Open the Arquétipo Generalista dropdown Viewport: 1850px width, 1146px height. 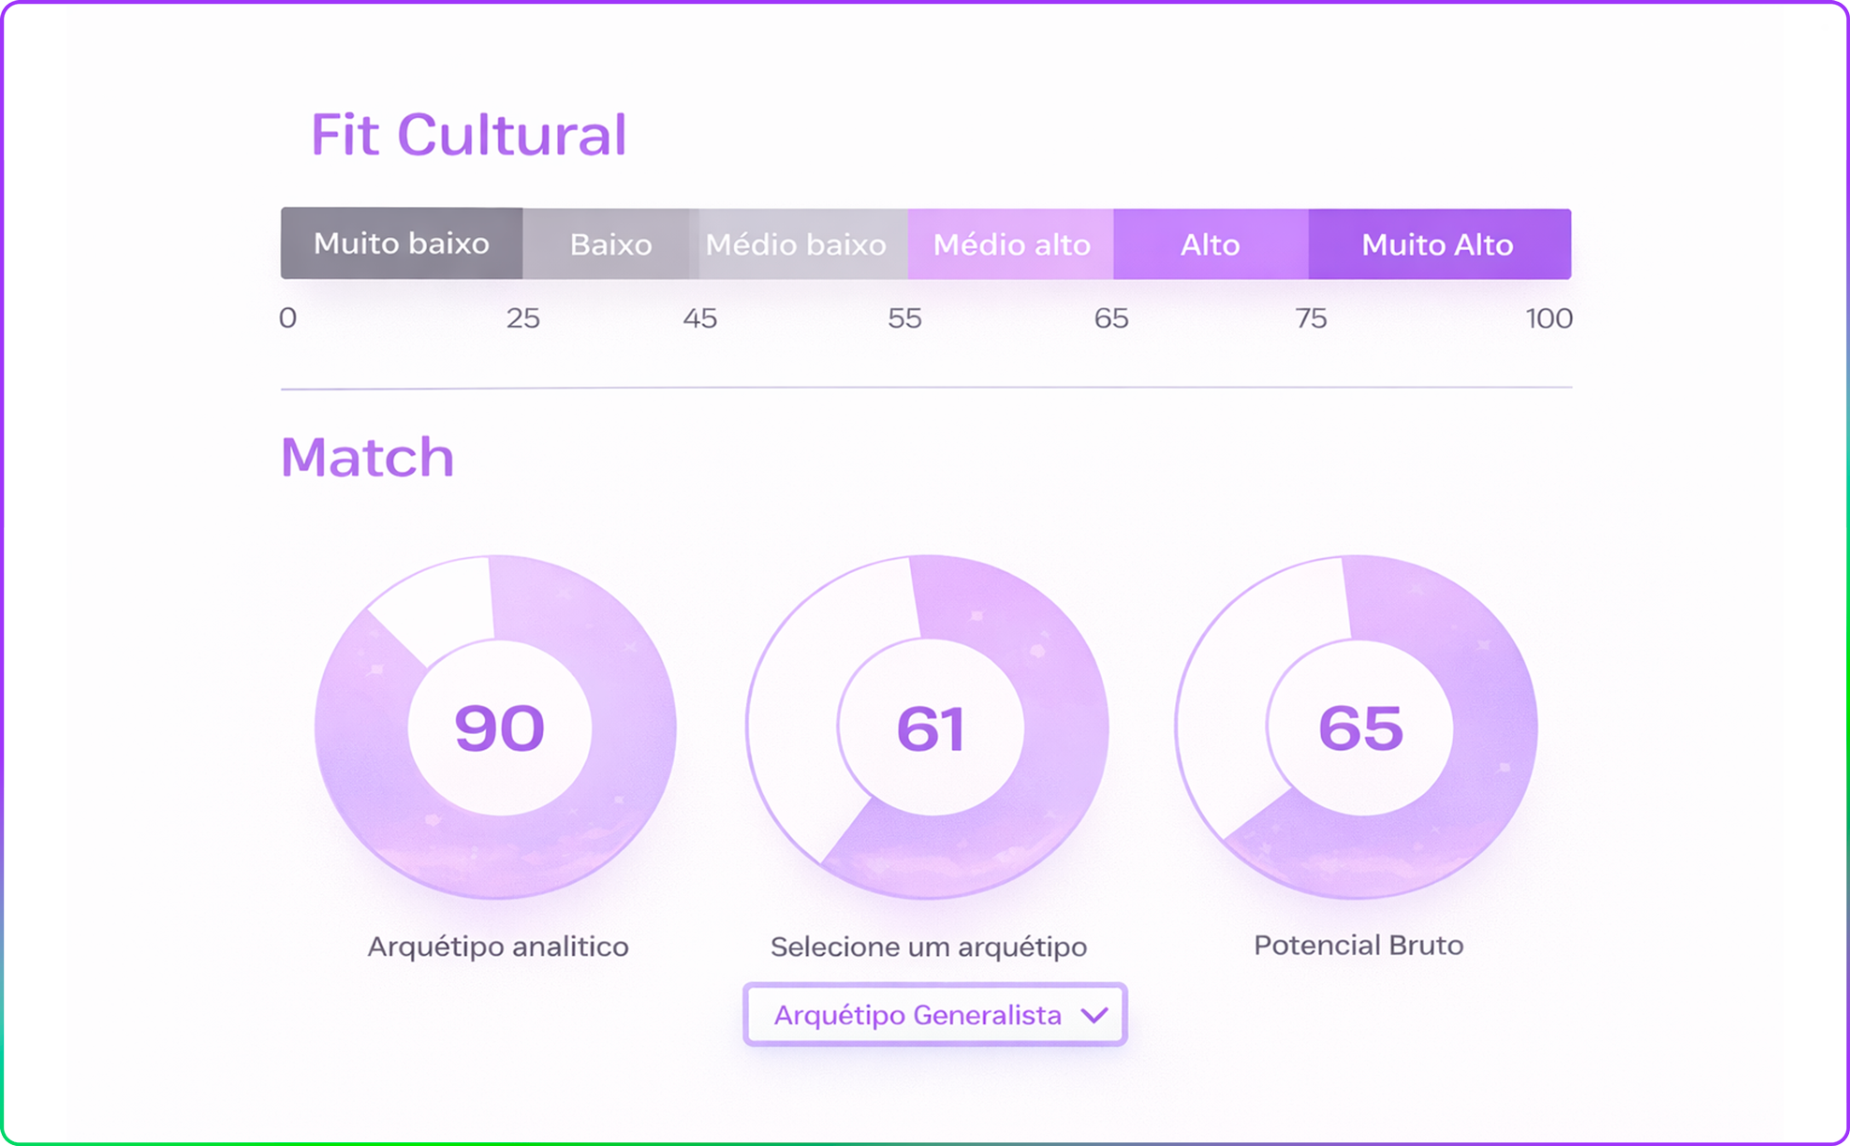[918, 1015]
